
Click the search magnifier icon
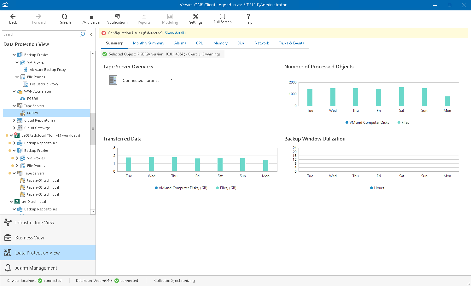83,34
